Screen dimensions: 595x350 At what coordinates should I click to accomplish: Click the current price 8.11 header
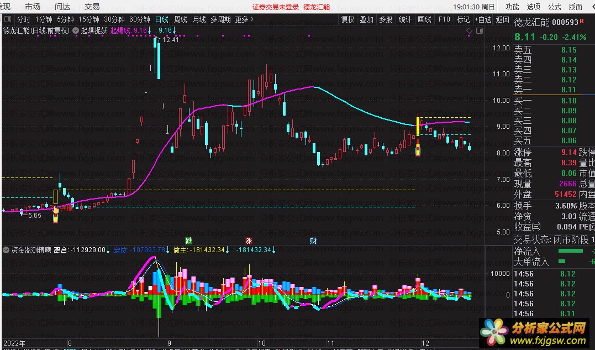click(x=525, y=37)
